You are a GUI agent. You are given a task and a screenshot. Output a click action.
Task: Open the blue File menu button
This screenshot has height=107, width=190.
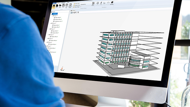click(55, 3)
